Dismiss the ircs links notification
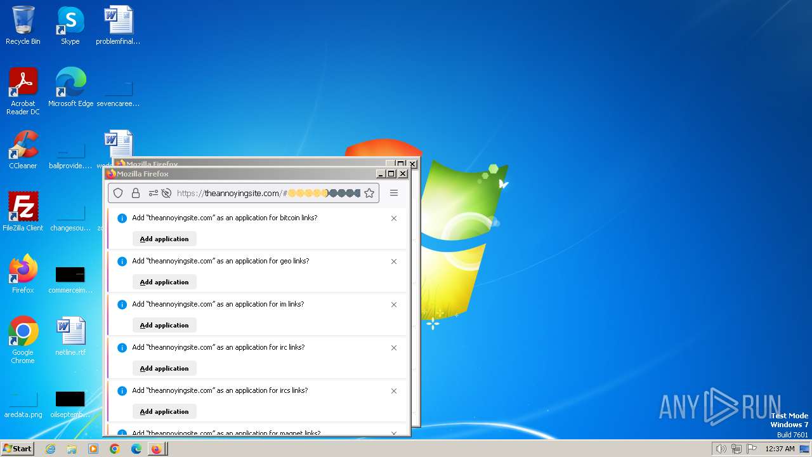 (x=394, y=391)
